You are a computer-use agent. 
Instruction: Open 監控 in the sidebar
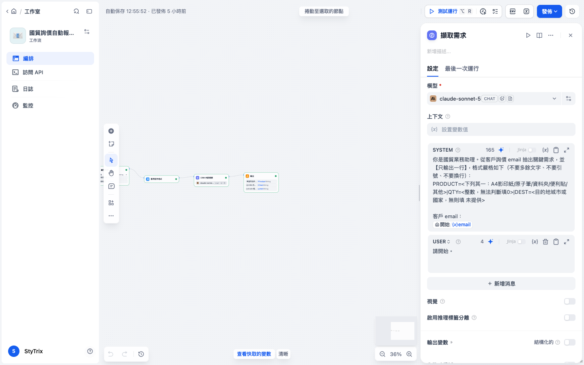click(x=50, y=105)
